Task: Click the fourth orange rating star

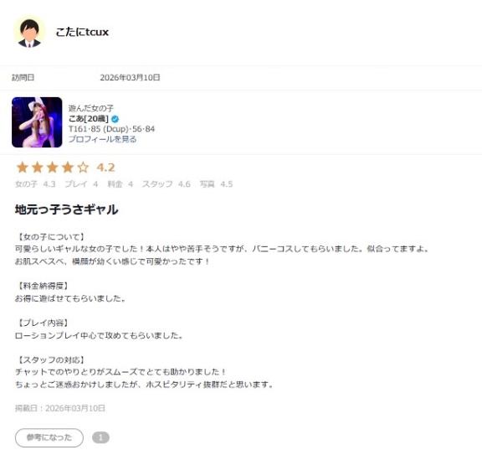Action: click(x=68, y=168)
